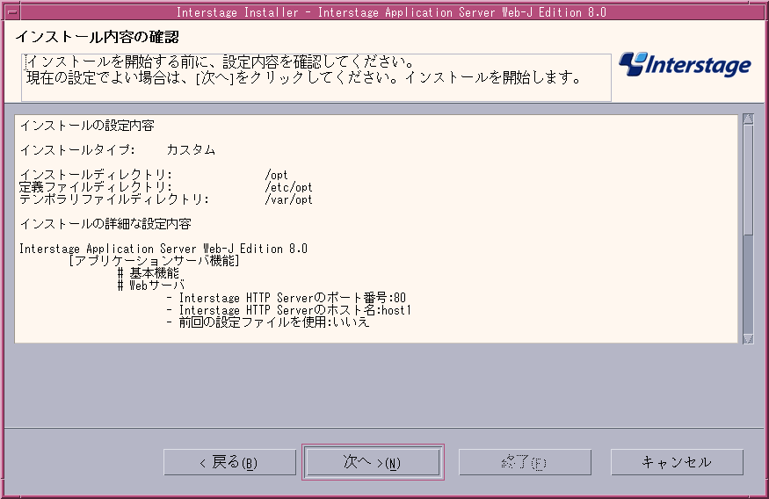The width and height of the screenshot is (769, 499).
Task: Click the installer window title bar text
Action: pyautogui.click(x=391, y=12)
